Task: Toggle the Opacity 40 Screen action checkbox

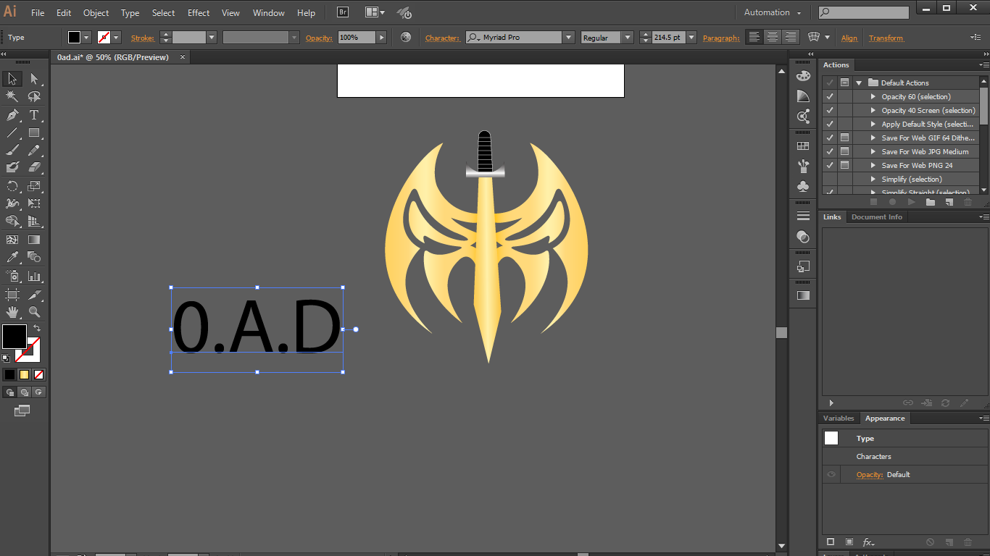Action: [830, 111]
